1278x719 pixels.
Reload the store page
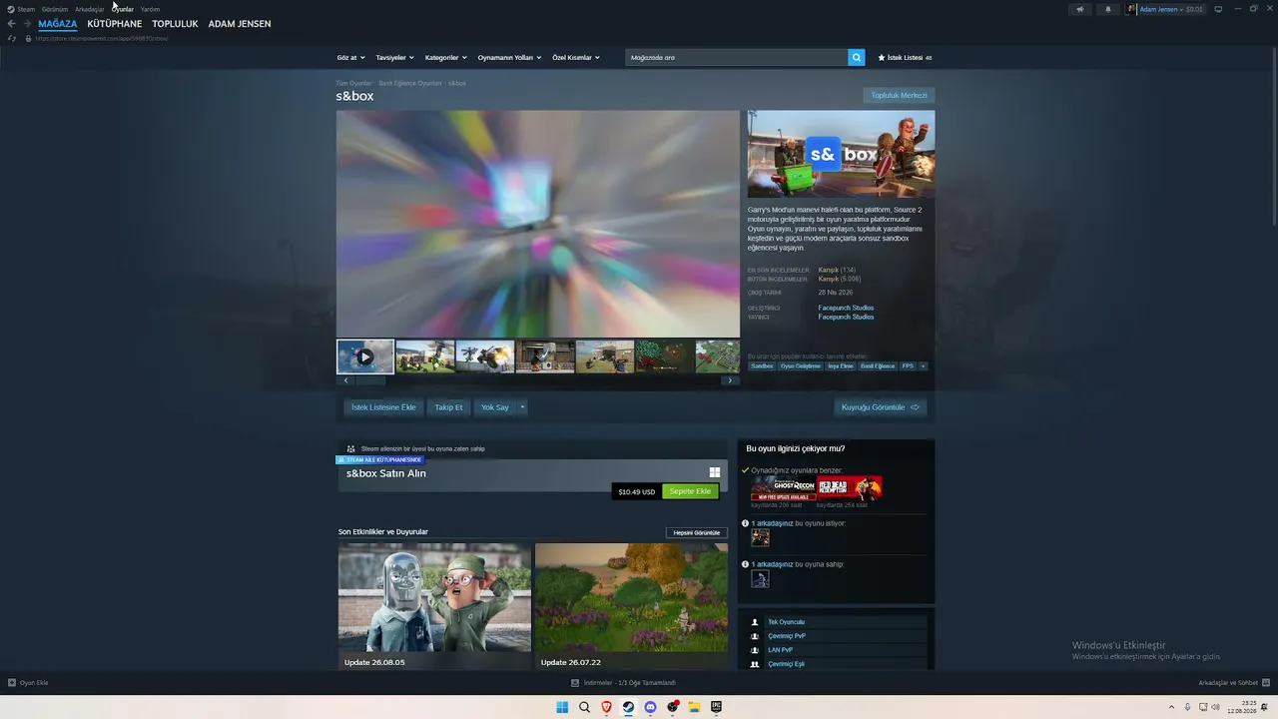(x=12, y=38)
